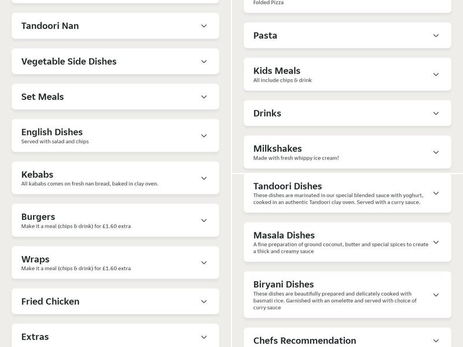Image resolution: width=463 pixels, height=347 pixels.
Task: Expand the Chefs Recommendation section
Action: pyautogui.click(x=347, y=339)
